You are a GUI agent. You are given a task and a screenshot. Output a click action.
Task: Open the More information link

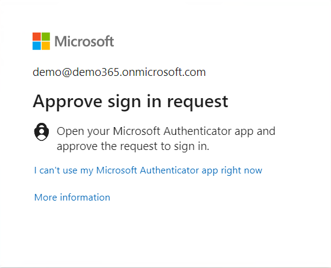point(72,198)
